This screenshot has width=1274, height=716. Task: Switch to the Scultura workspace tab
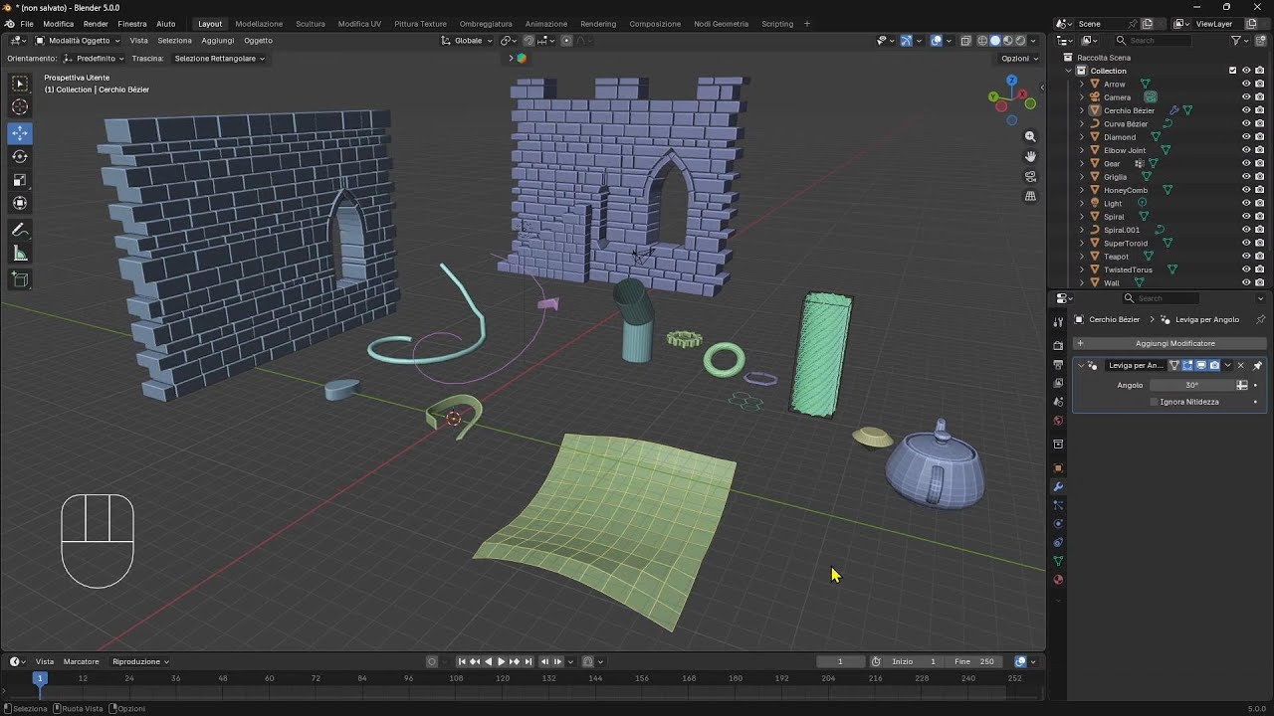coord(311,23)
